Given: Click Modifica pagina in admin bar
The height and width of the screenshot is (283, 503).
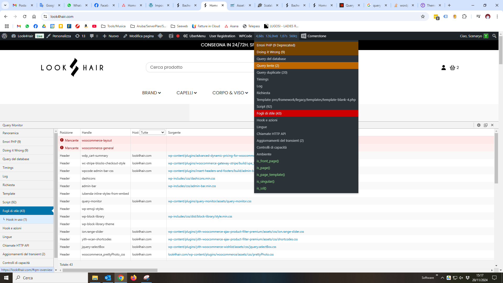Looking at the screenshot, I should click(138, 36).
